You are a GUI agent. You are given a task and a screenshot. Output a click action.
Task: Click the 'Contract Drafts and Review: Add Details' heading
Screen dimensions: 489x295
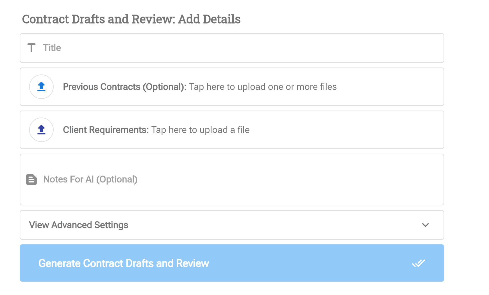[131, 19]
